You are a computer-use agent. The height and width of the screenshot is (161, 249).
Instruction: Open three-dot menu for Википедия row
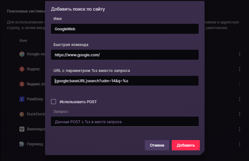tap(240, 129)
